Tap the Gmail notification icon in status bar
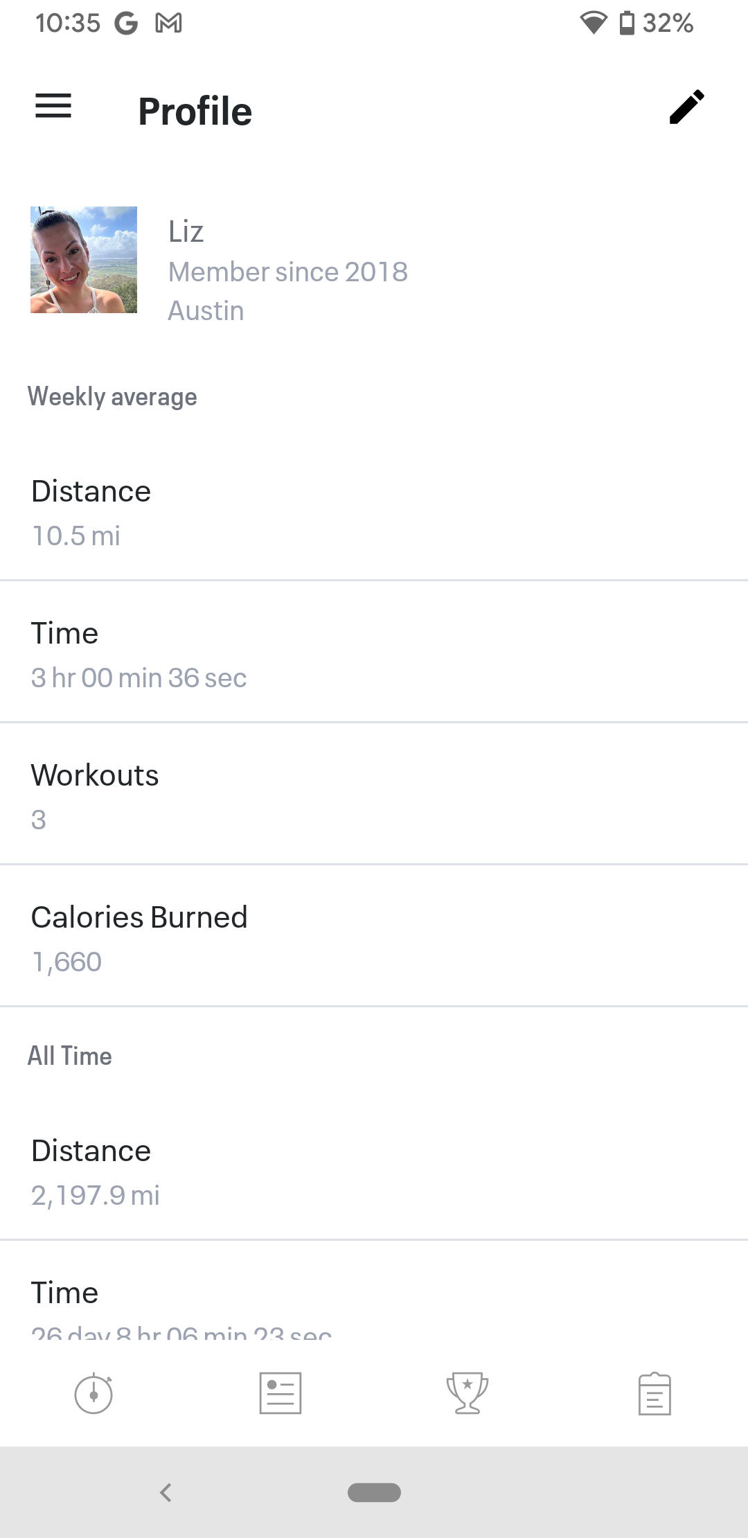Screen dimensions: 748x1538 pyautogui.click(x=169, y=24)
